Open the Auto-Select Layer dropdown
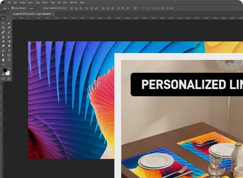This screenshot has height=178, width=243. click(x=33, y=8)
